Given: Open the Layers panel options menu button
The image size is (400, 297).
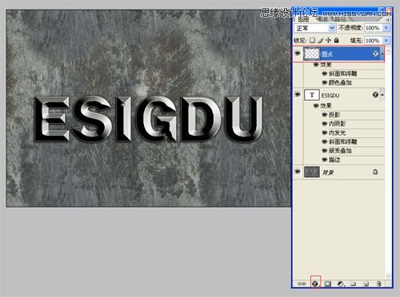Looking at the screenshot, I should (388, 19).
